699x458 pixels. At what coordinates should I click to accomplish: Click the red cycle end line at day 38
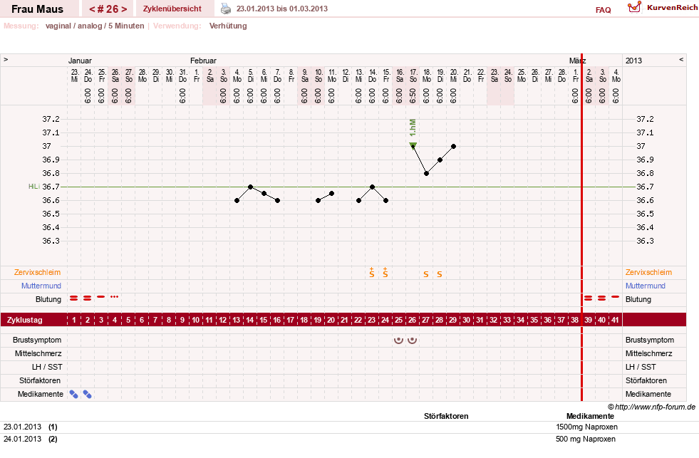[581, 227]
